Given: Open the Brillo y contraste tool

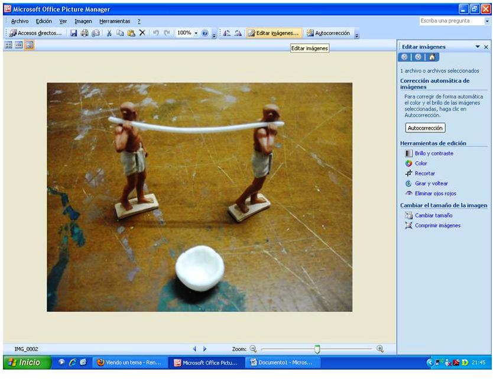Looking at the screenshot, I should click(434, 153).
